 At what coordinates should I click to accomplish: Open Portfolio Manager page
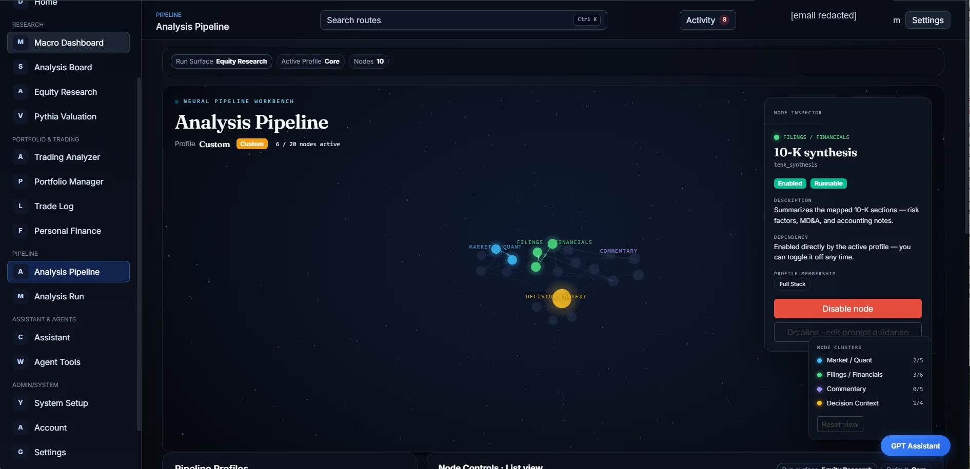(68, 181)
